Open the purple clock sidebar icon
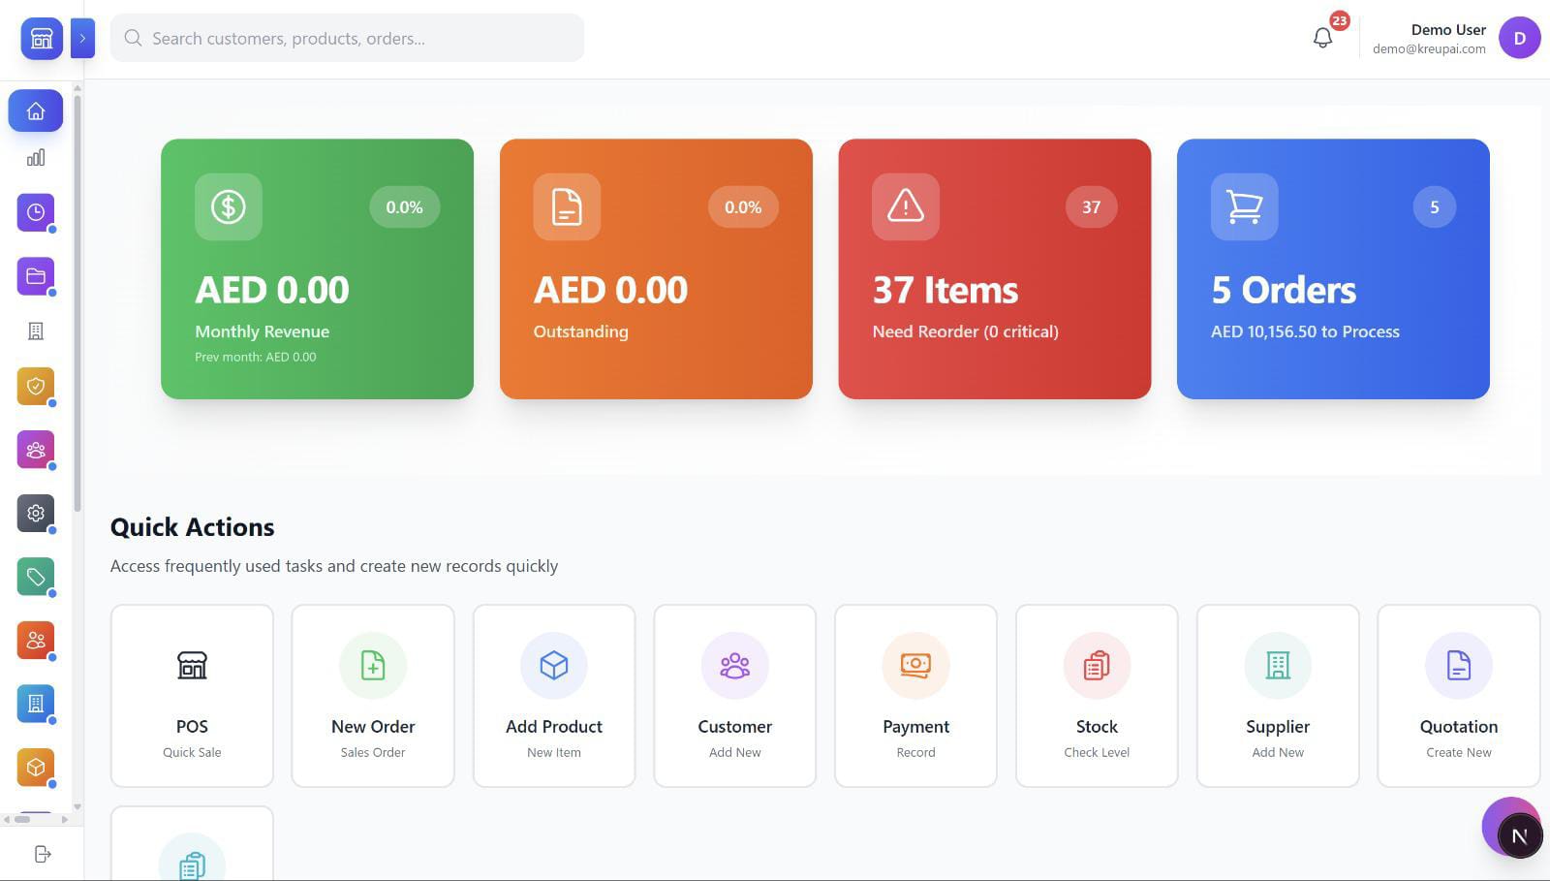1550x881 pixels. 36,212
